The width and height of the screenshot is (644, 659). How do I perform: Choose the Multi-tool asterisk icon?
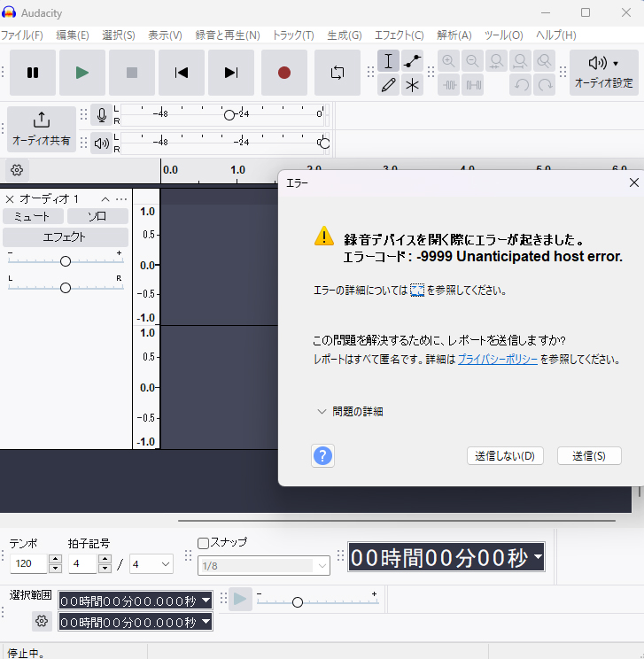(413, 85)
